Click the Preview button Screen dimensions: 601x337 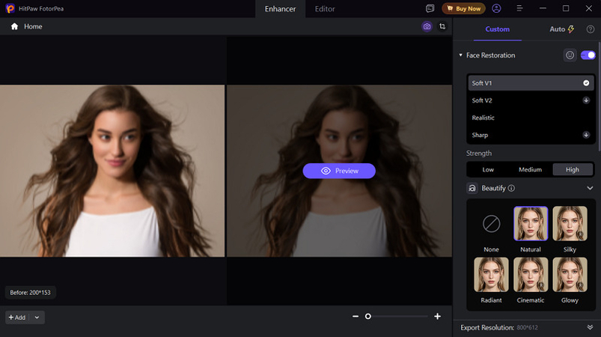[x=339, y=171]
